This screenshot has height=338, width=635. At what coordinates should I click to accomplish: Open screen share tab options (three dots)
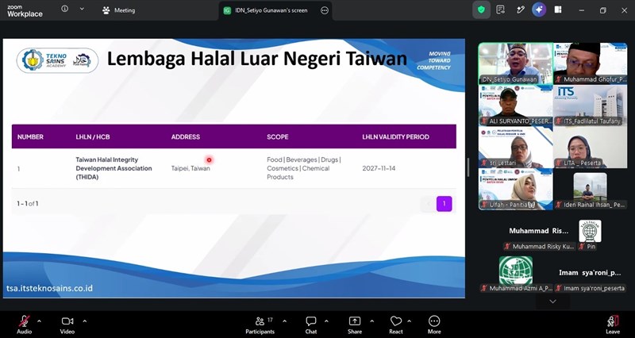click(x=325, y=10)
